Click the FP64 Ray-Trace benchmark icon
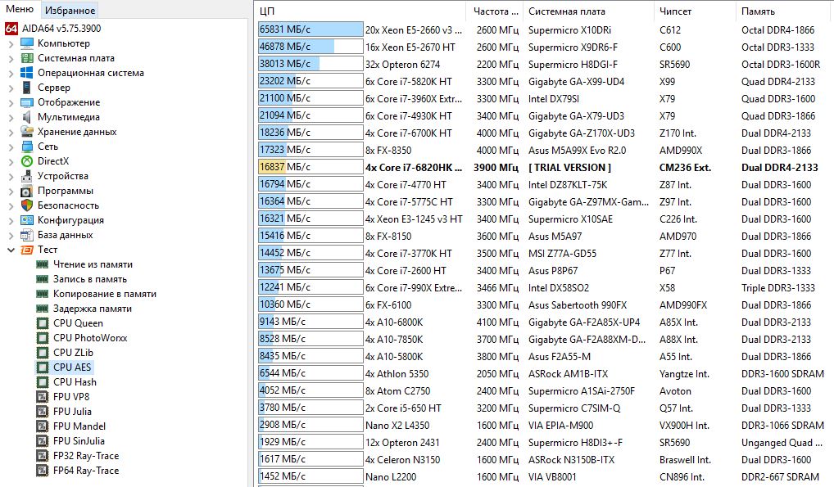Image resolution: width=834 pixels, height=487 pixels. pyautogui.click(x=42, y=471)
